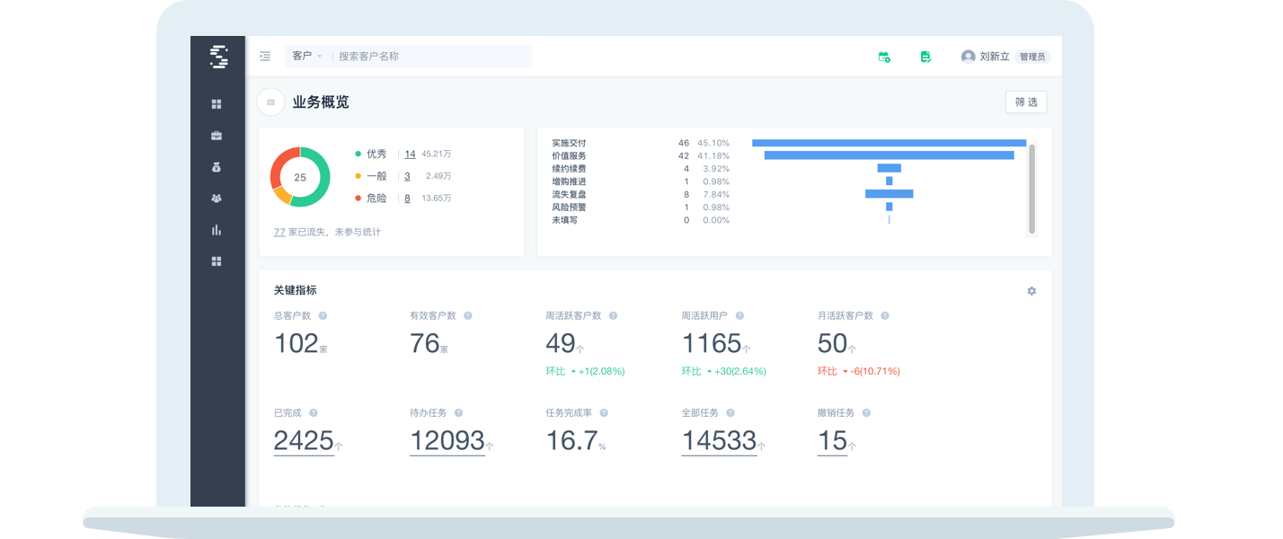Viewport: 1283px width, 539px height.
Task: Open the bar chart icon in the sidebar
Action: 217,230
